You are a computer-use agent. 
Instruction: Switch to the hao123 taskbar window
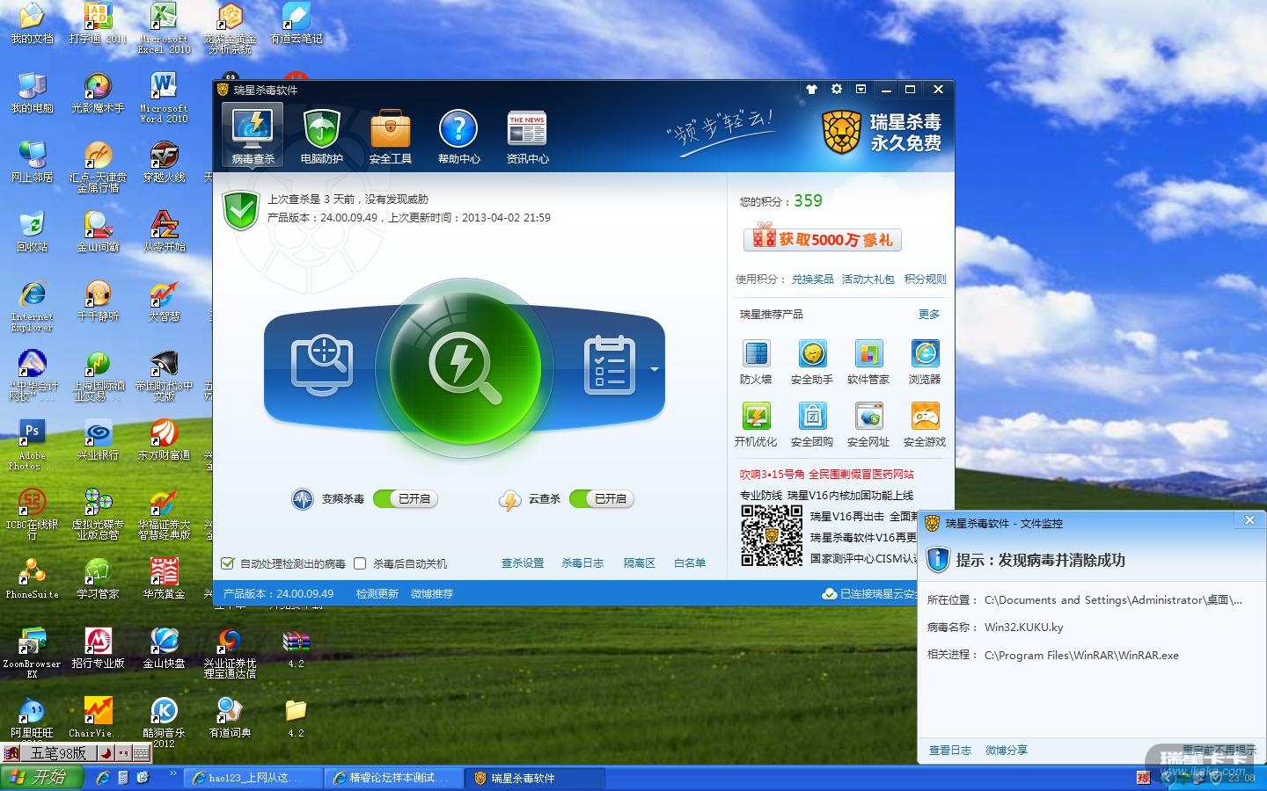click(x=253, y=778)
